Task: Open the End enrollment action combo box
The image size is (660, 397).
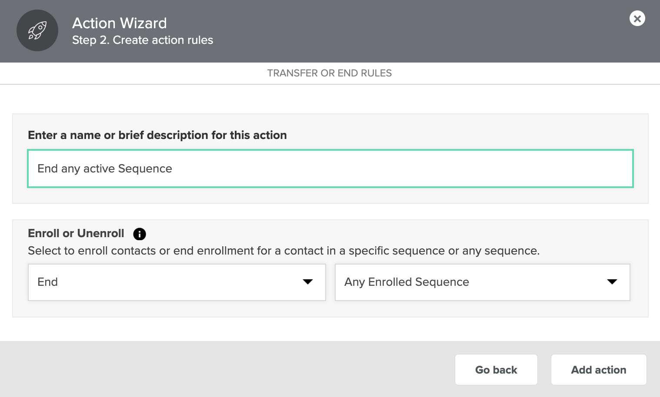Action: pos(177,282)
